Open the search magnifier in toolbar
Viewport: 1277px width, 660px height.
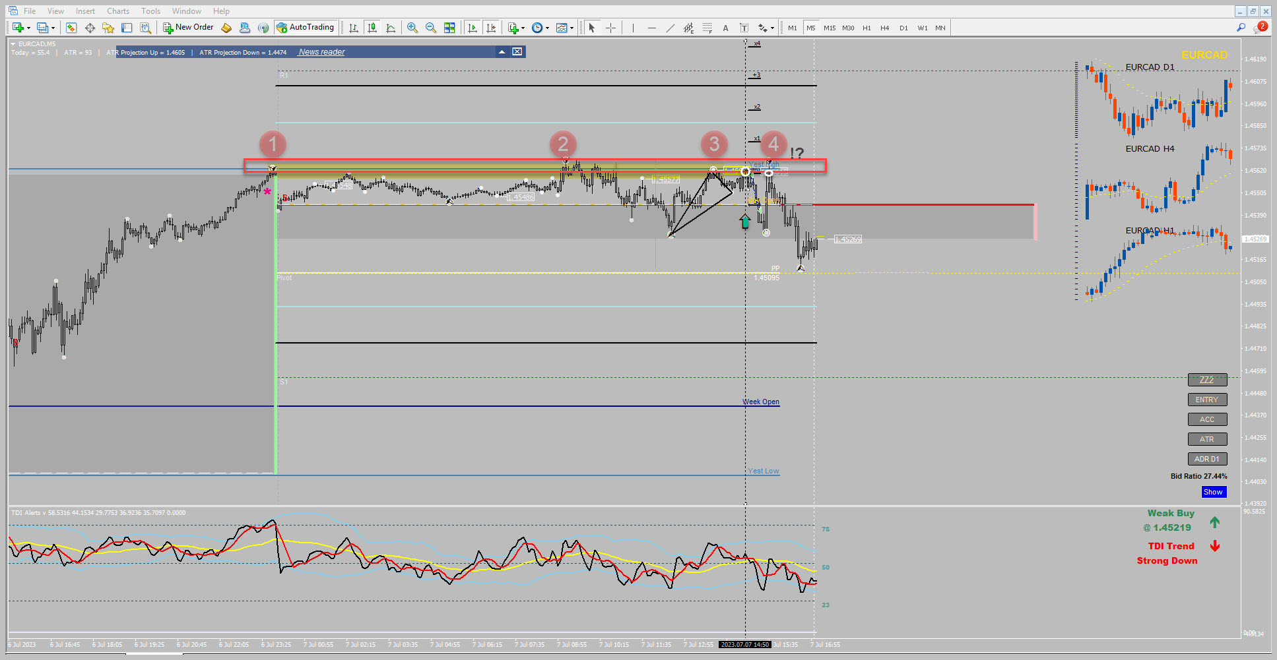(1241, 28)
